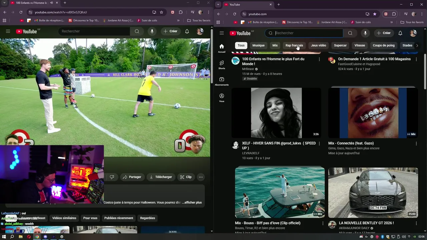Toggle bookmark star in right address bar
Screen dimensions: 427x240
tap(375, 14)
